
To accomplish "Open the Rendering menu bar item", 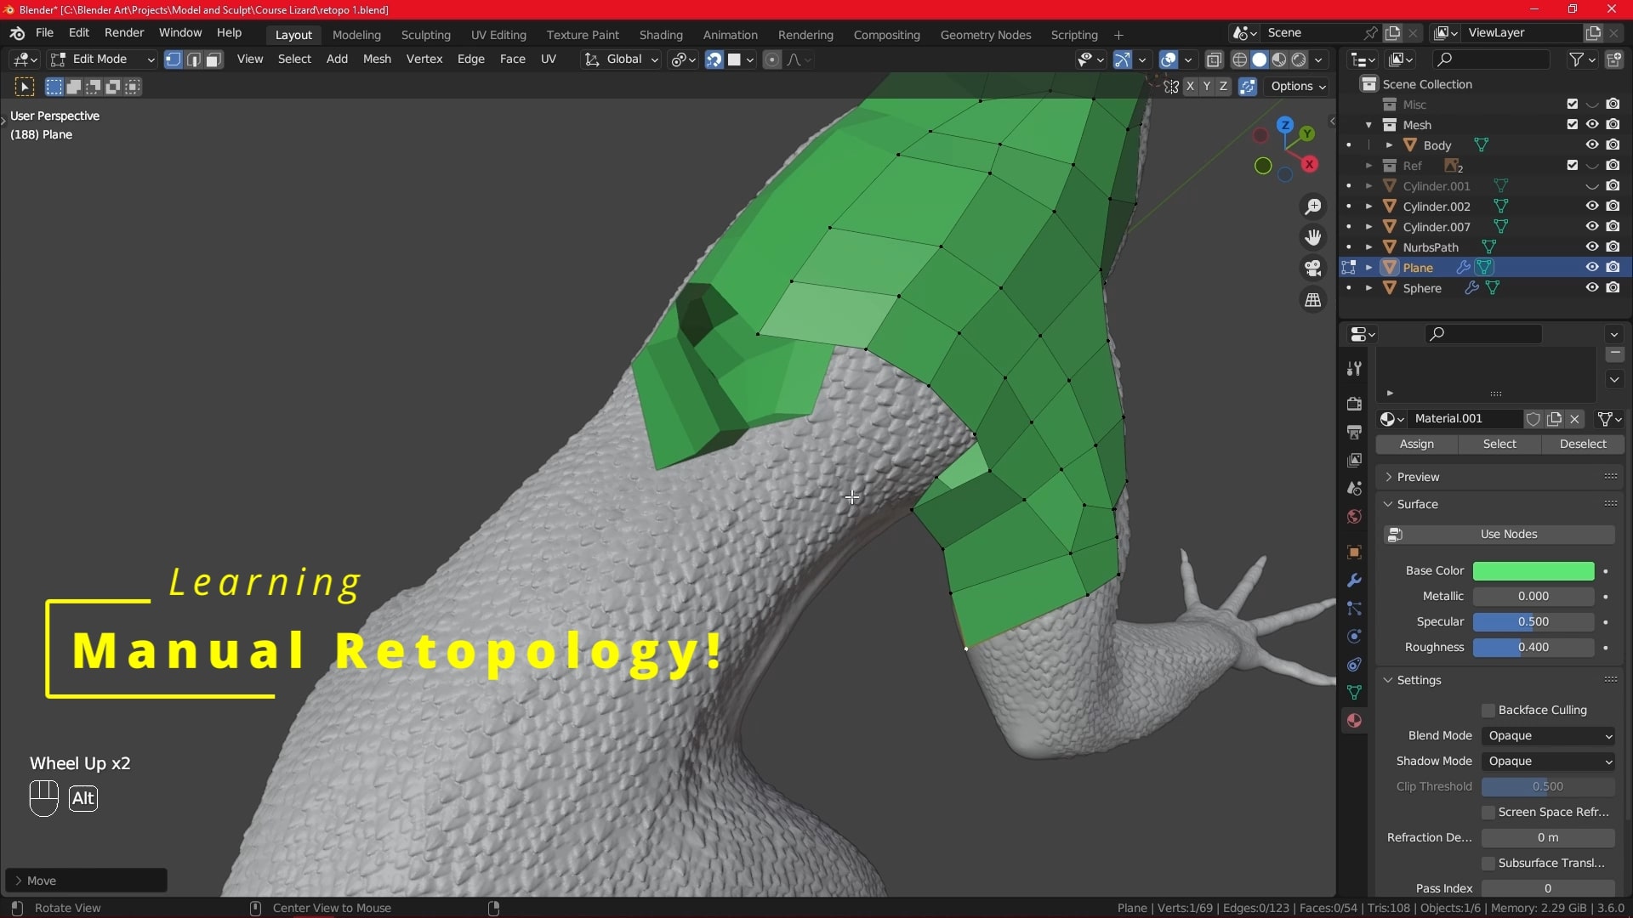I will tap(805, 35).
